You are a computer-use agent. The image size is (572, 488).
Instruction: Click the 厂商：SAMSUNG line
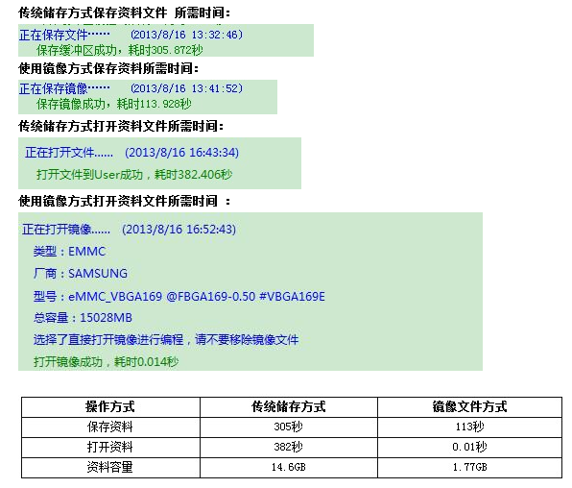coord(81,273)
